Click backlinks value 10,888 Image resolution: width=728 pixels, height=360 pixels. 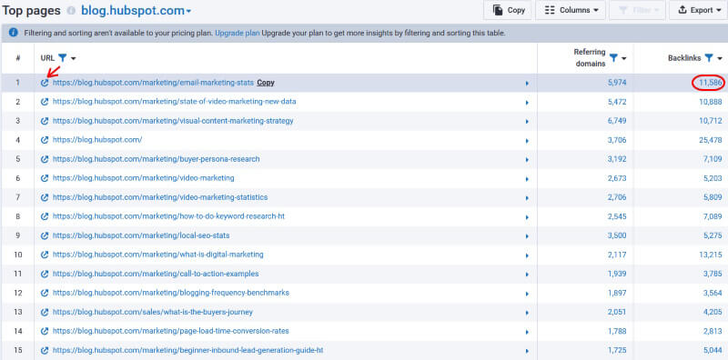711,102
